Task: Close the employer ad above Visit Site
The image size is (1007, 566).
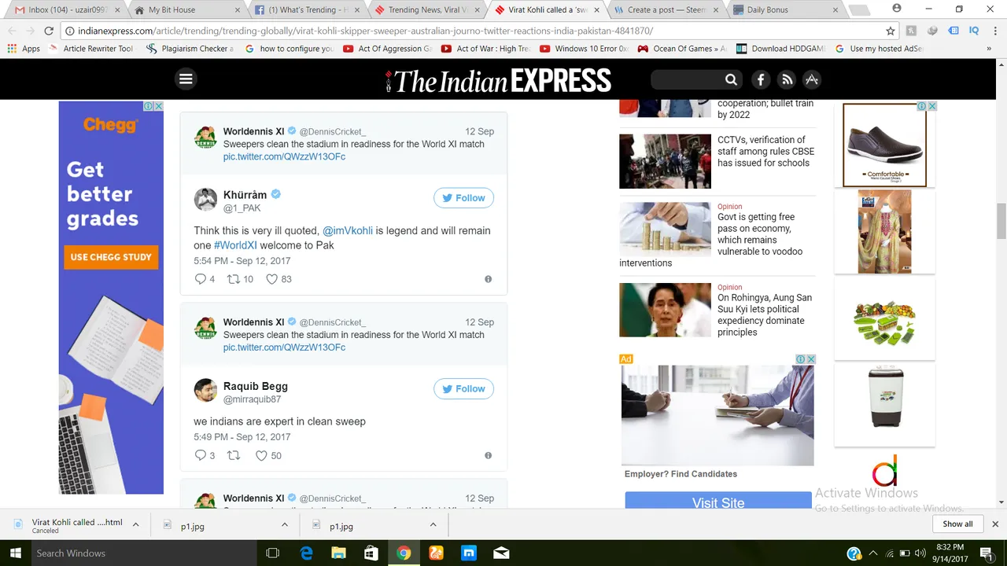Action: point(811,359)
